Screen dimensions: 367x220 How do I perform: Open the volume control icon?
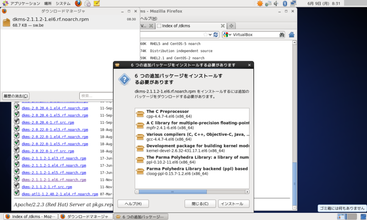(276, 3)
